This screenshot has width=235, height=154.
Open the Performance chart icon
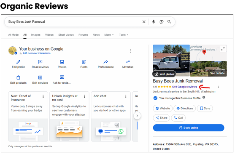click(105, 62)
